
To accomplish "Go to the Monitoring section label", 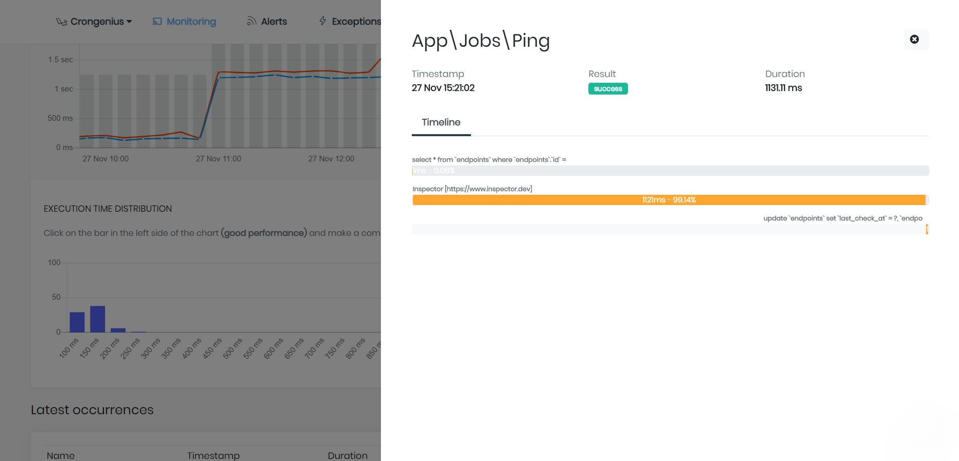I will click(x=191, y=22).
